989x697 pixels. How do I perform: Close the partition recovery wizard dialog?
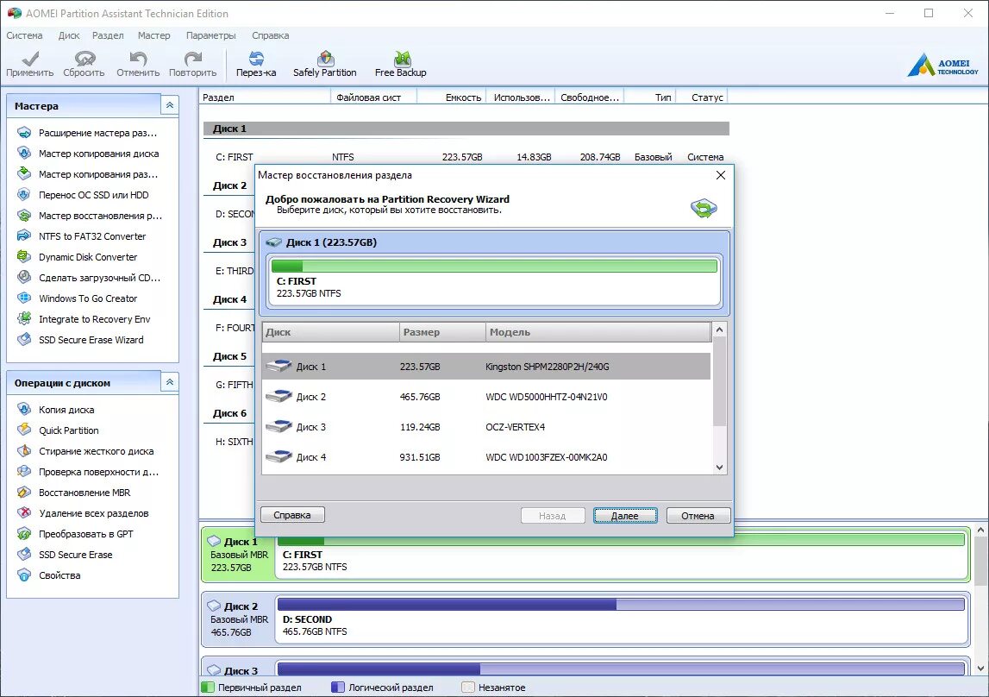pyautogui.click(x=720, y=175)
